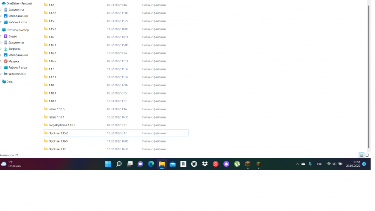
Task: Select OptiFine 1.15.2 folder
Action: click(x=116, y=133)
